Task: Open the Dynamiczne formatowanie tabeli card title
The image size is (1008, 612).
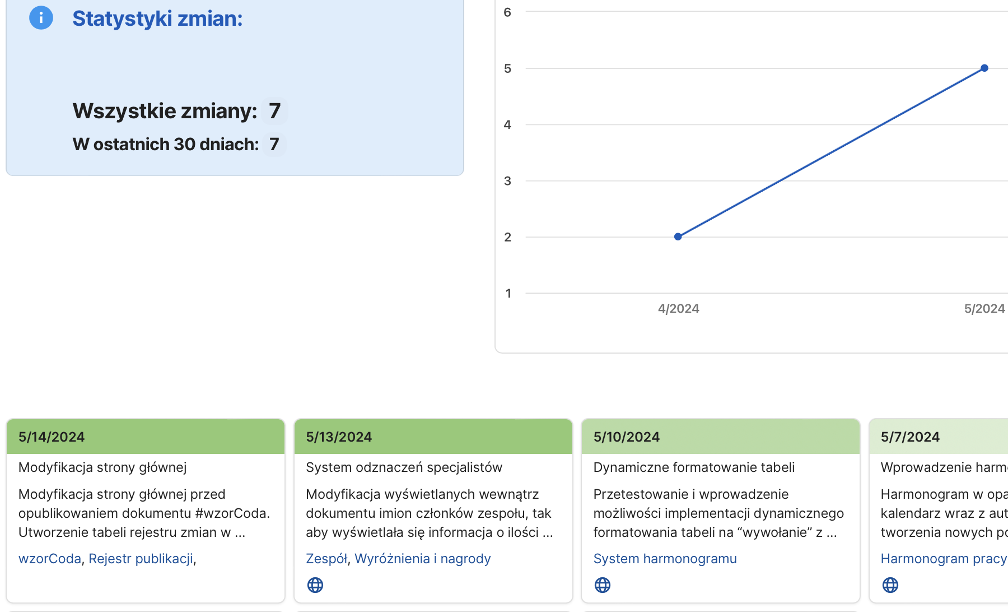Action: click(x=694, y=467)
